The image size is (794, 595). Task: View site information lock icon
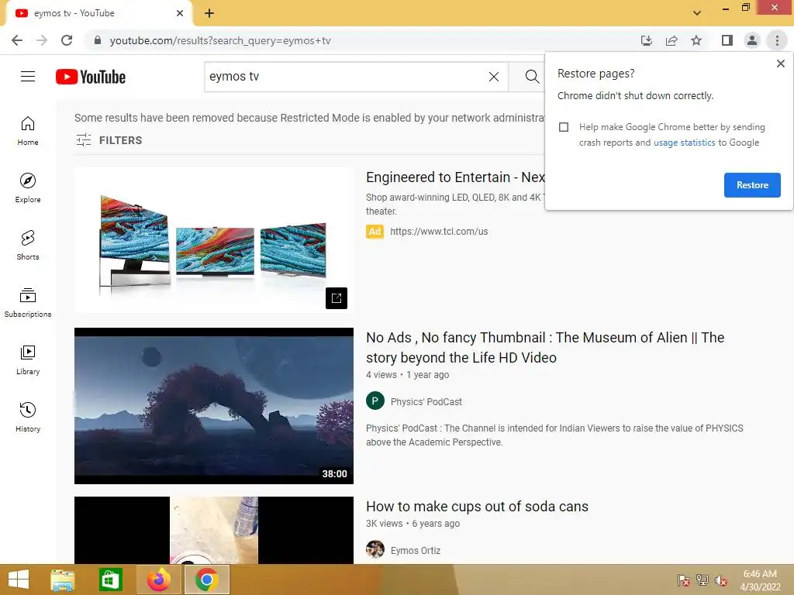(98, 40)
